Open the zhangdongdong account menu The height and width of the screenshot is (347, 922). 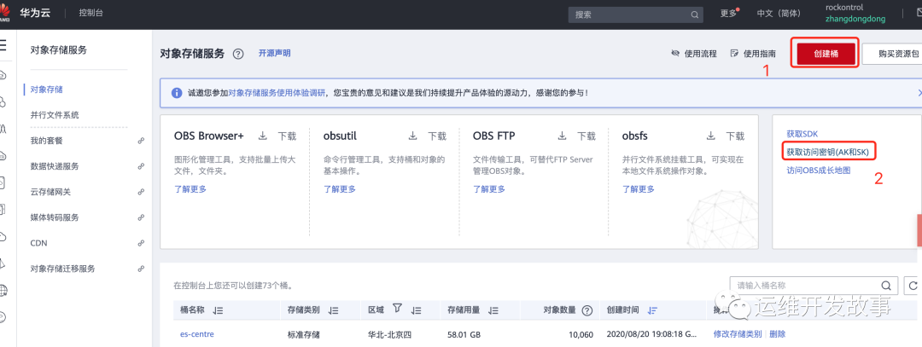pos(855,19)
